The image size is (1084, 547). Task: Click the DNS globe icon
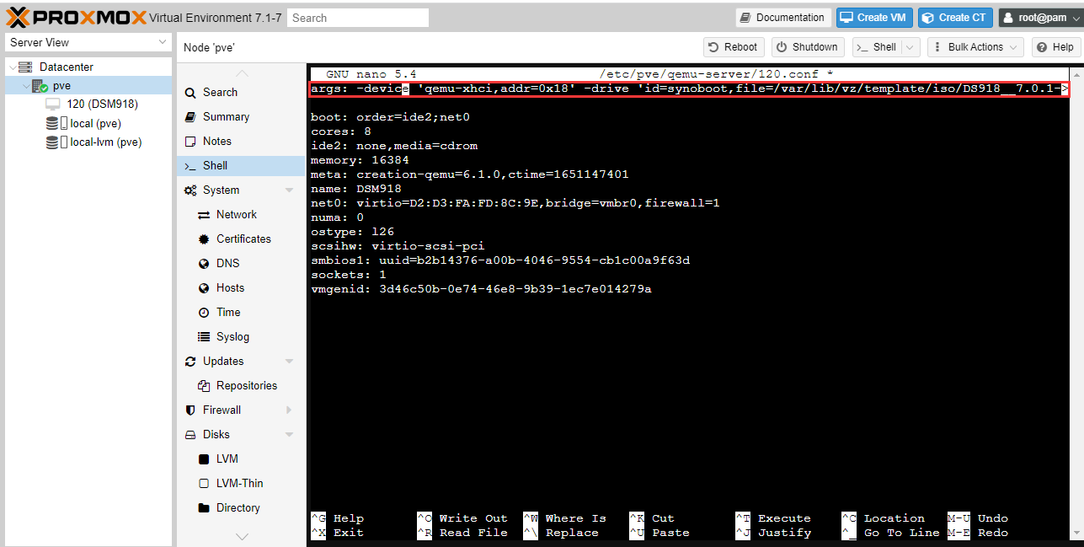(203, 264)
